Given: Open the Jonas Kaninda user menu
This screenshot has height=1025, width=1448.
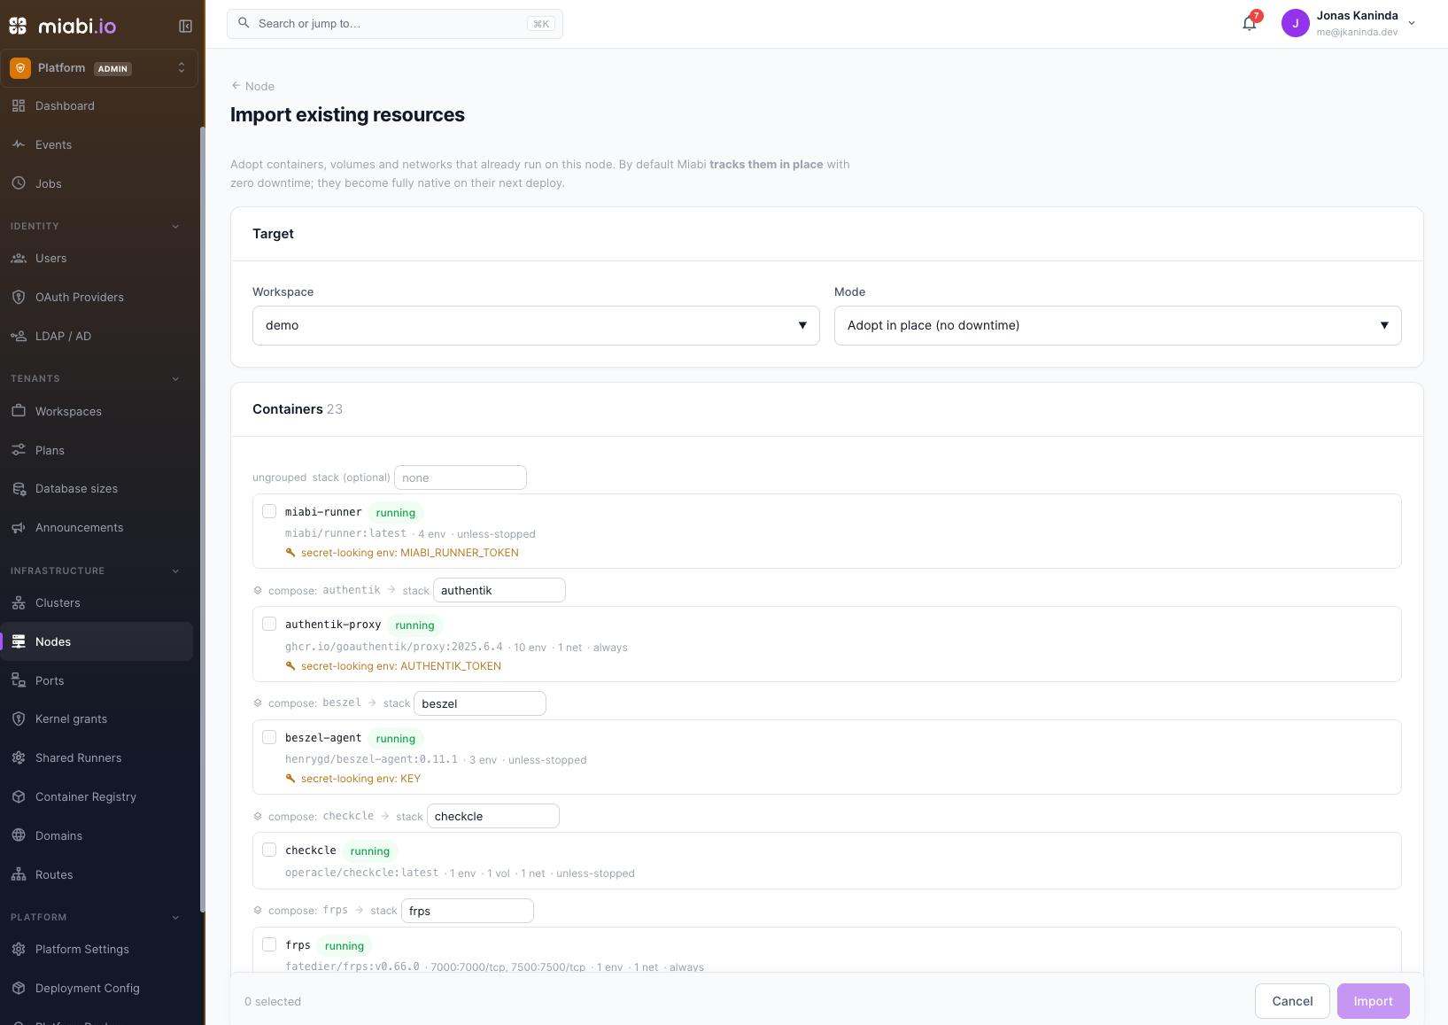Looking at the screenshot, I should click(x=1349, y=24).
